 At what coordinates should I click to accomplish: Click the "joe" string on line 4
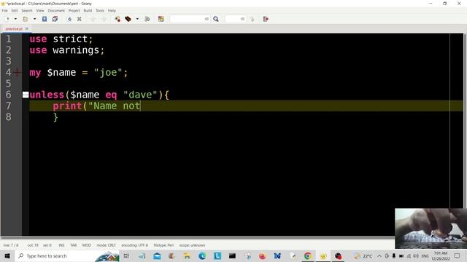click(x=108, y=73)
